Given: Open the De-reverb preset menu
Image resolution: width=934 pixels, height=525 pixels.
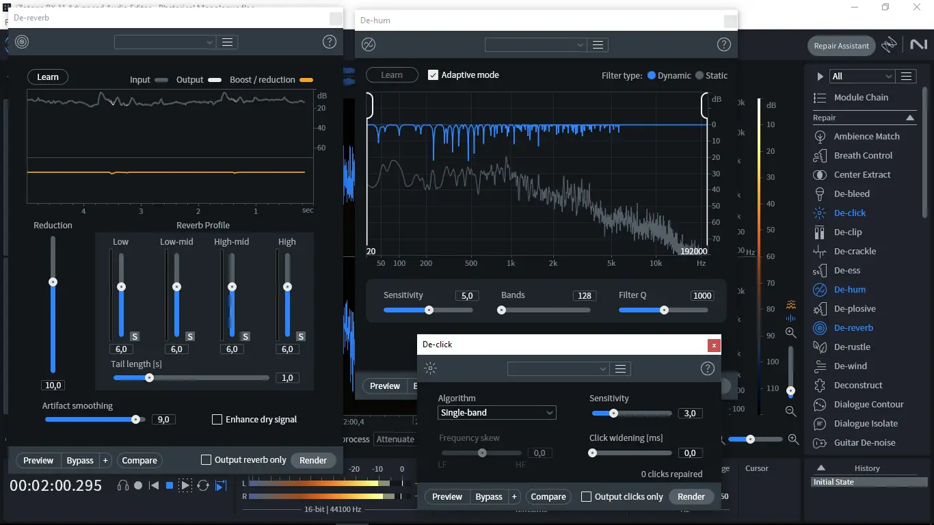Looking at the screenshot, I should coord(228,42).
